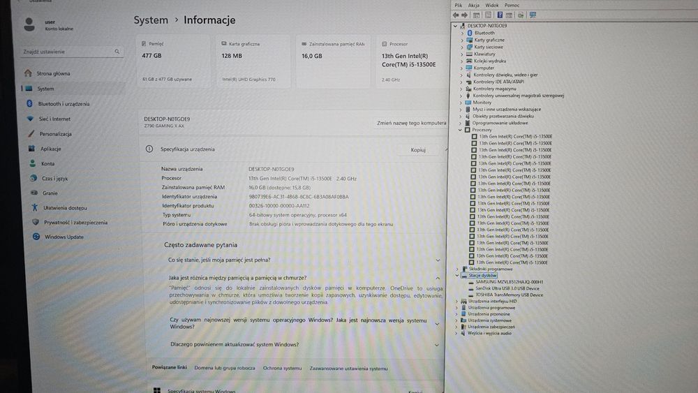This screenshot has width=698, height=393.
Task: Select Monitory icon in device tree
Action: pyautogui.click(x=468, y=103)
